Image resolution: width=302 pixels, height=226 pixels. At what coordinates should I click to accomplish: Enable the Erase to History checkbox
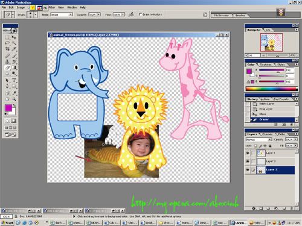pyautogui.click(x=141, y=14)
